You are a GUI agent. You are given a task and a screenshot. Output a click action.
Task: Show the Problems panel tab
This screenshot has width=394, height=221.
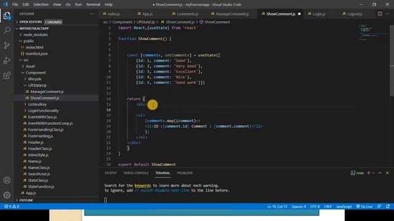tap(185, 173)
